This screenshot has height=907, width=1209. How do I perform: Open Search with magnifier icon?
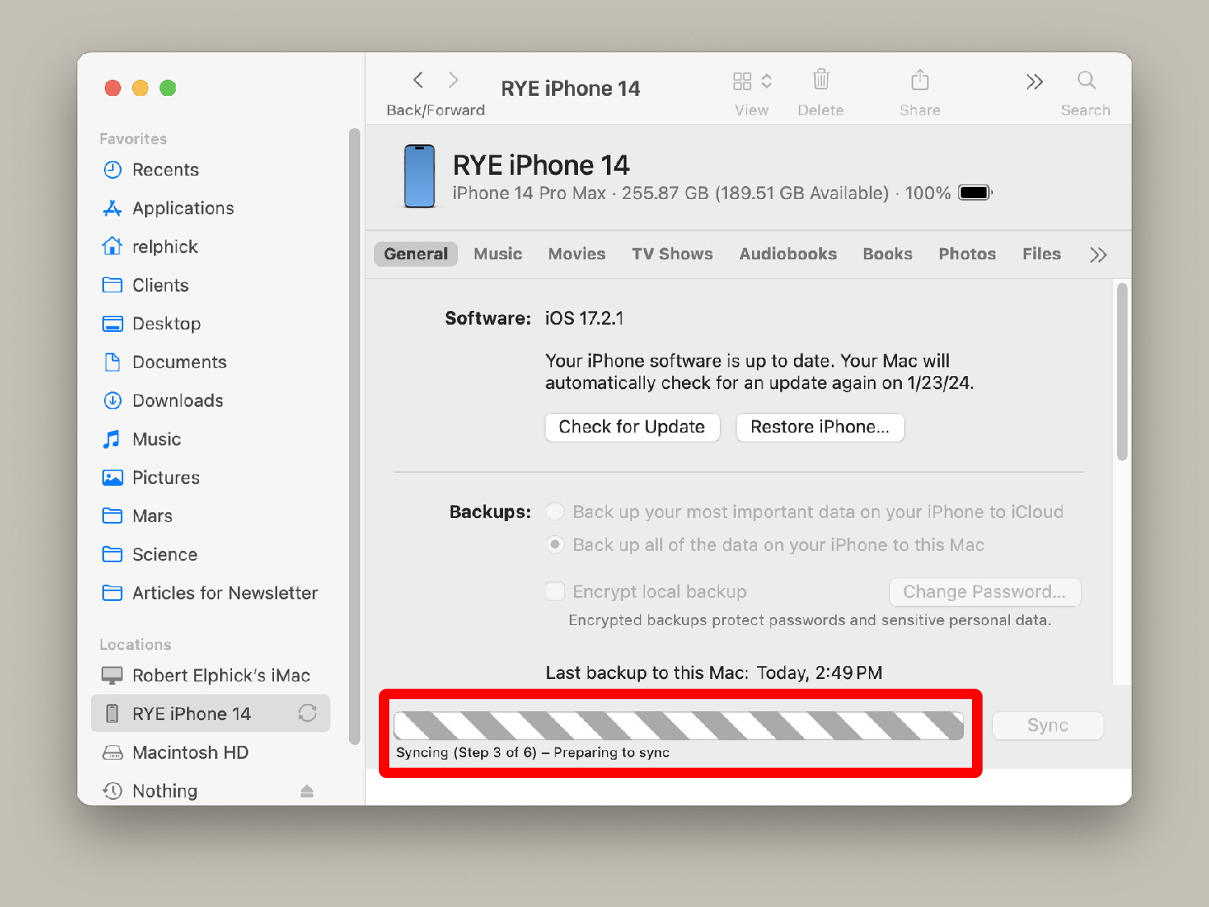[1086, 80]
